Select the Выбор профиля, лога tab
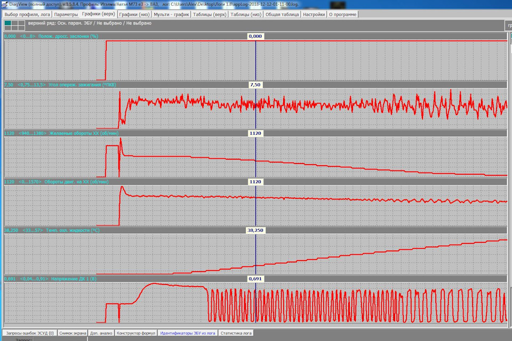The width and height of the screenshot is (512, 341). (27, 14)
